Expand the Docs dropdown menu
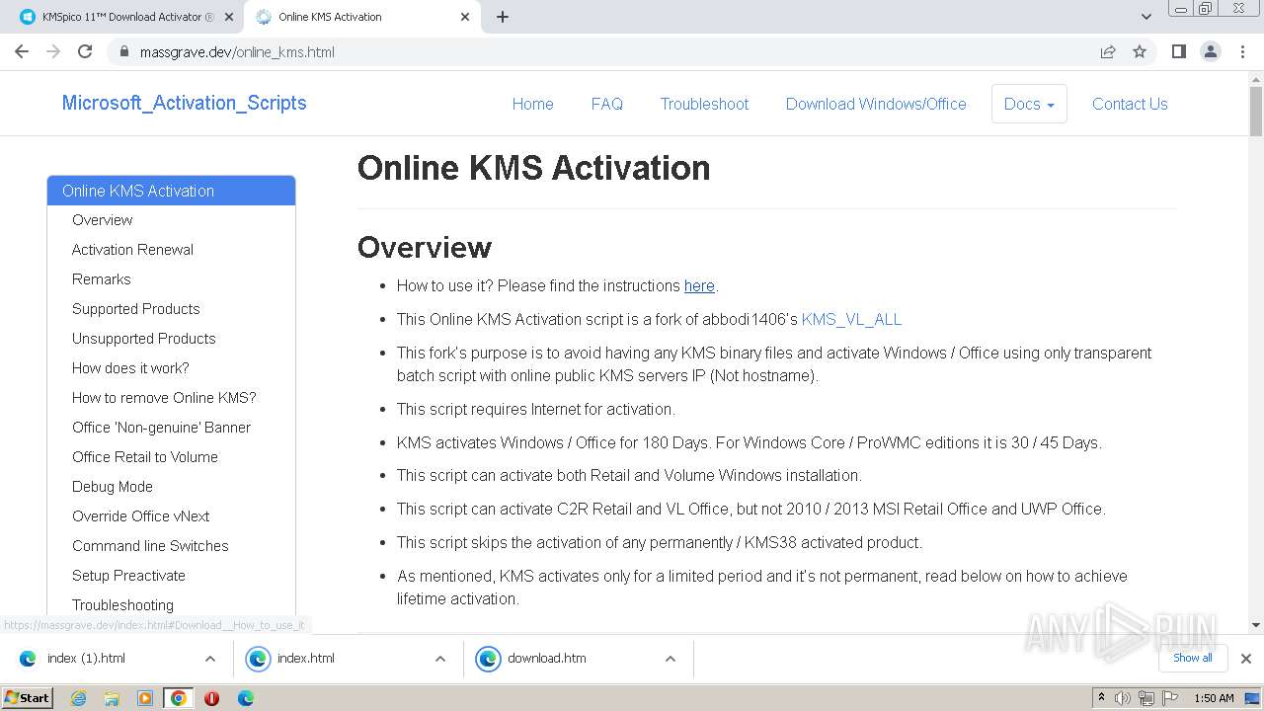The image size is (1264, 711). point(1029,104)
